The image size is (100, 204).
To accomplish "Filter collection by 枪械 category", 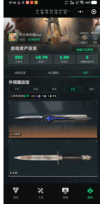I will click(x=35, y=89).
